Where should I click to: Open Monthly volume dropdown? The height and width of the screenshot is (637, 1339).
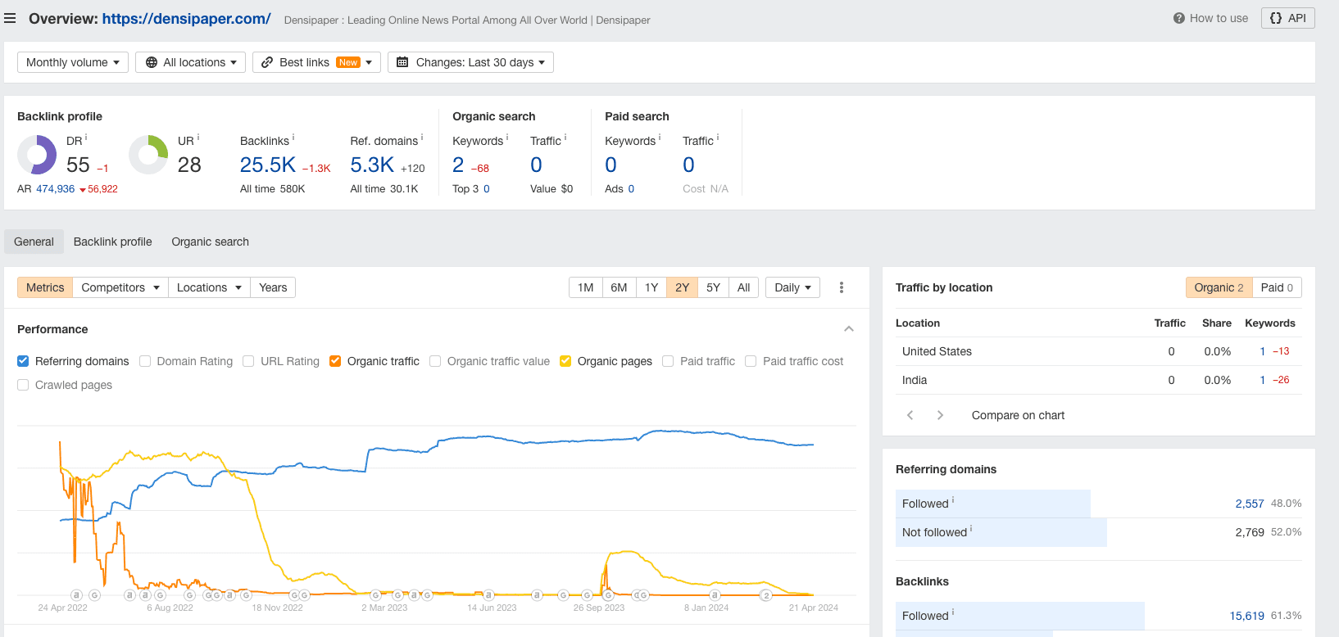(73, 62)
